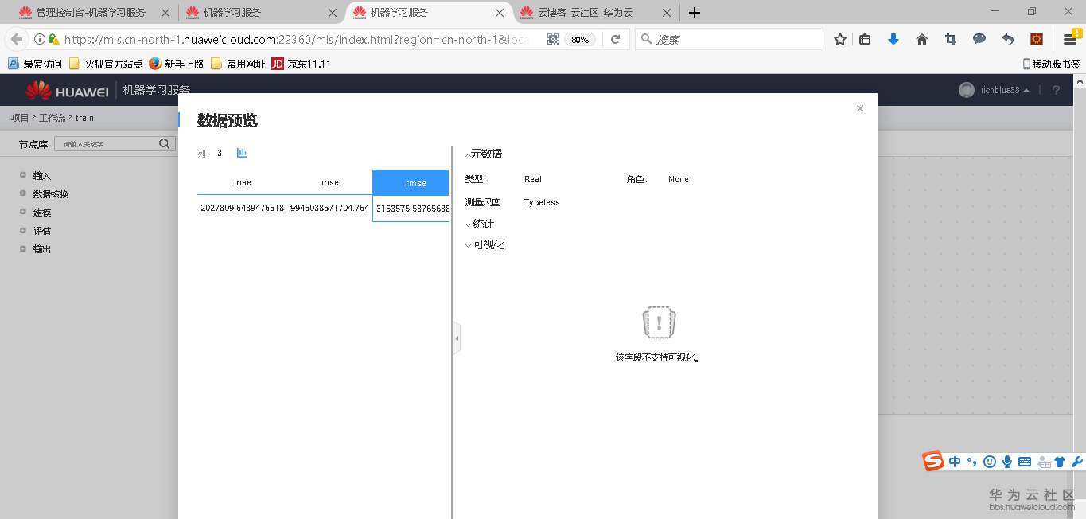Go to homepage via Firefox home icon
The width and height of the screenshot is (1086, 519).
point(921,38)
